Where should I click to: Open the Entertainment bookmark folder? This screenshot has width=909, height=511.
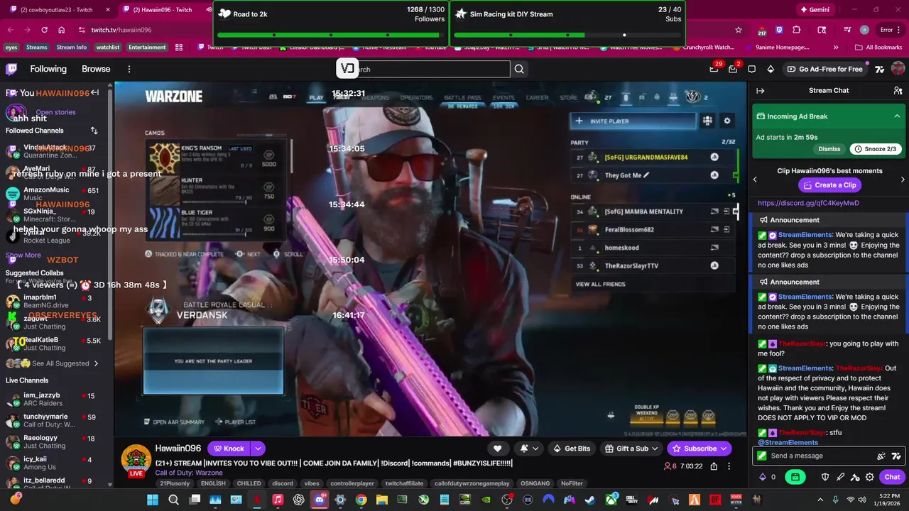click(x=147, y=48)
